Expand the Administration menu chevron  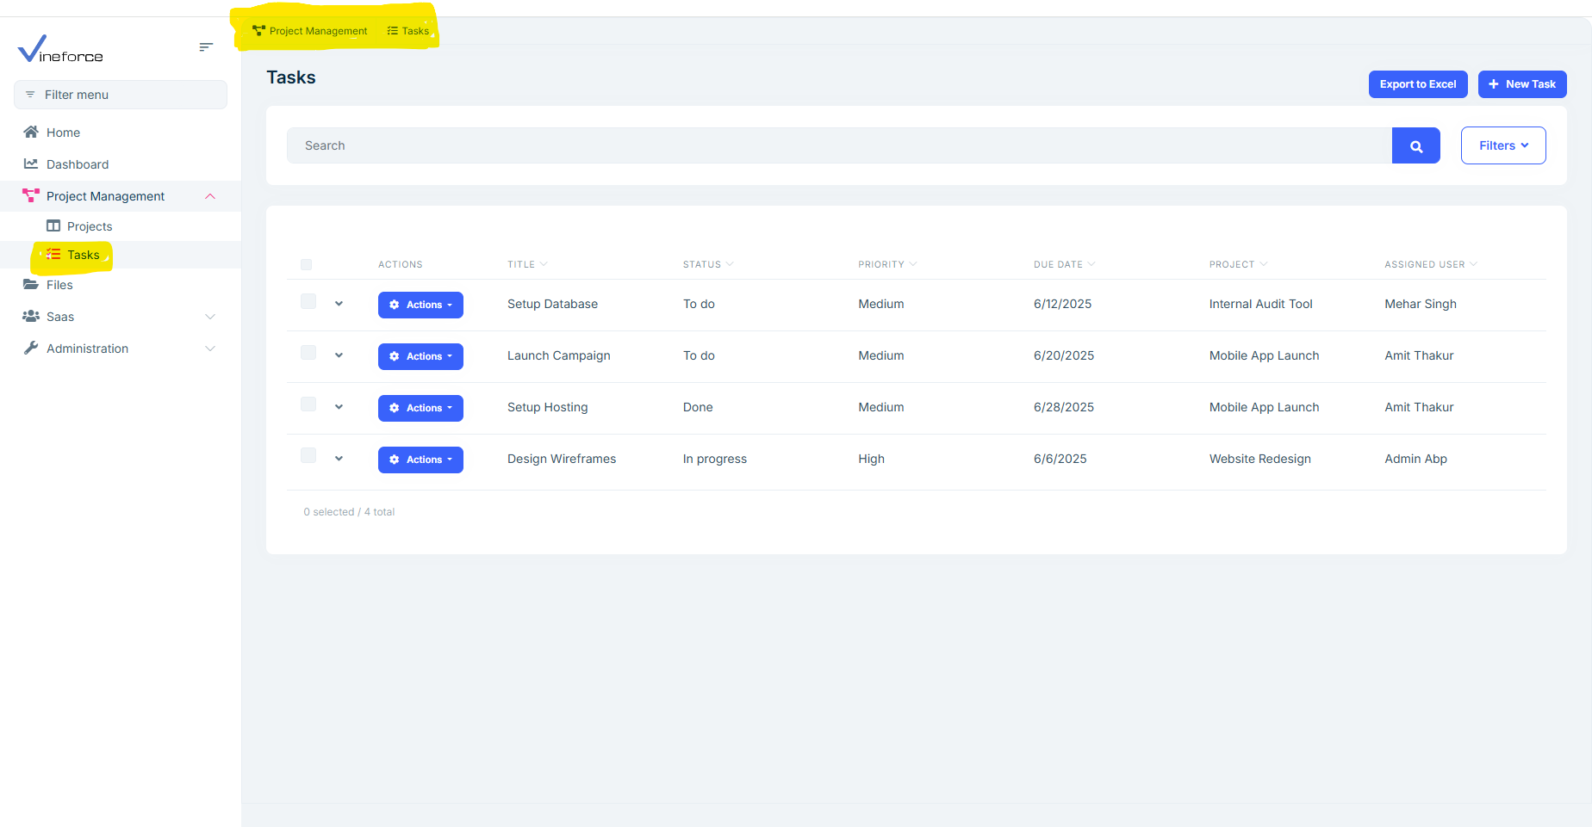210,349
